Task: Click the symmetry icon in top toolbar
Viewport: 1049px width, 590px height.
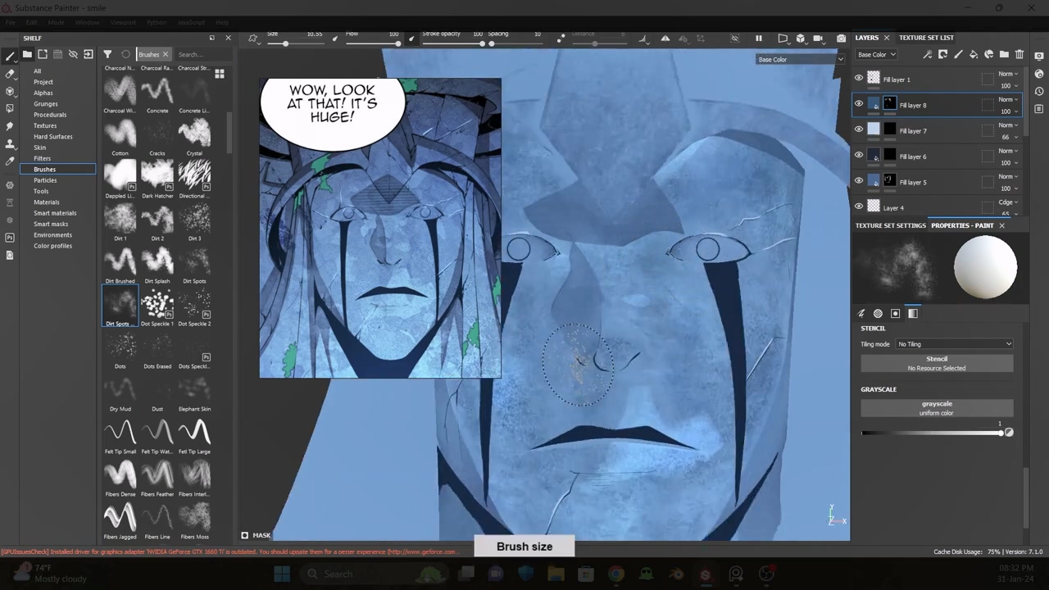Action: 665,39
